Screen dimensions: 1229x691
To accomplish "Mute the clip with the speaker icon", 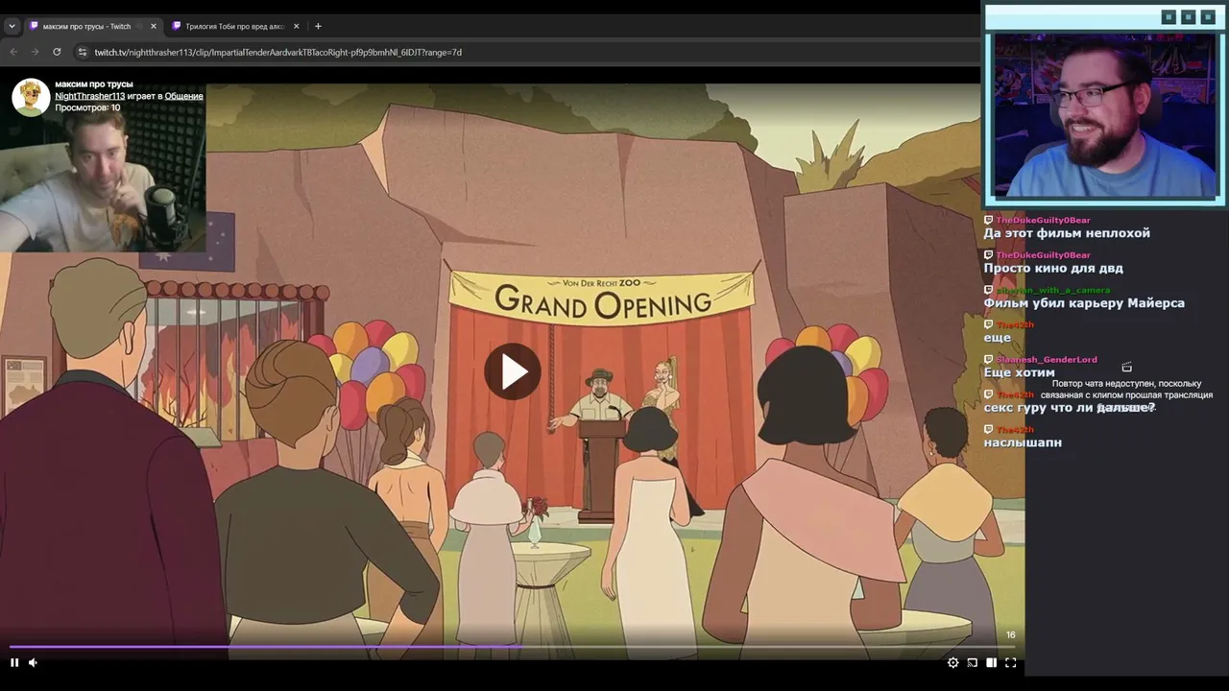I will click(33, 662).
